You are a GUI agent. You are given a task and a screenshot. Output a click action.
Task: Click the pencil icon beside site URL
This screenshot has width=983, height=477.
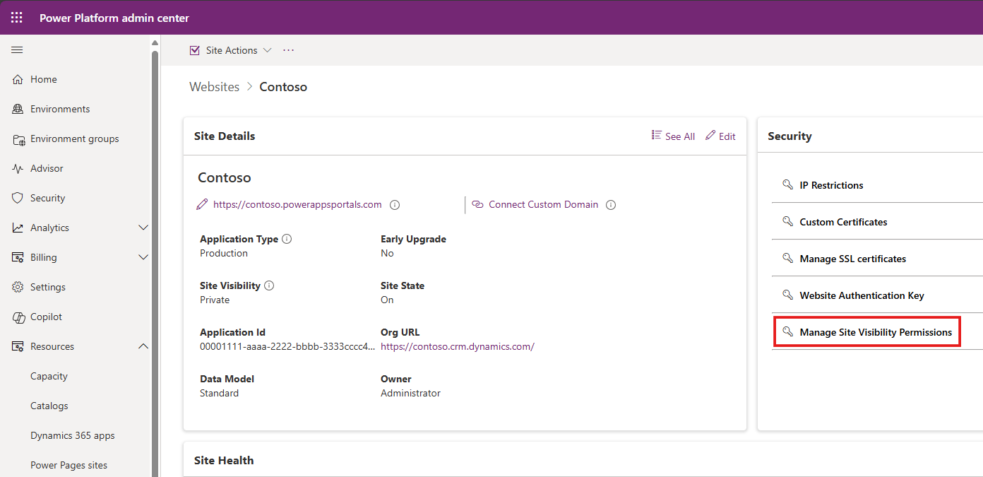click(x=203, y=205)
